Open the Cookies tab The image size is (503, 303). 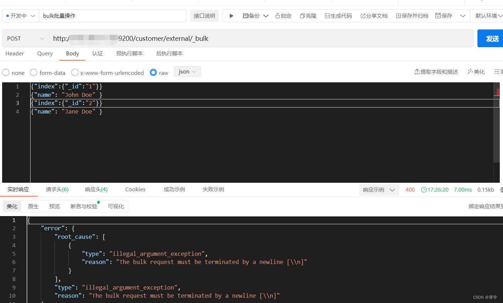coord(135,189)
